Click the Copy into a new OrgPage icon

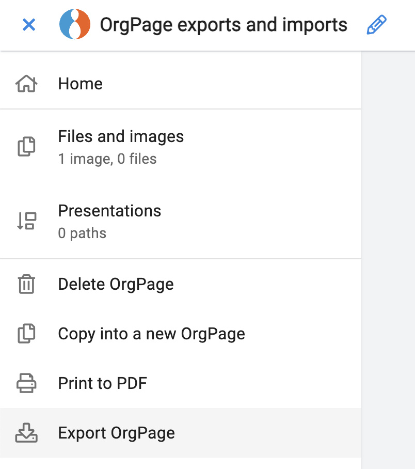(x=26, y=333)
